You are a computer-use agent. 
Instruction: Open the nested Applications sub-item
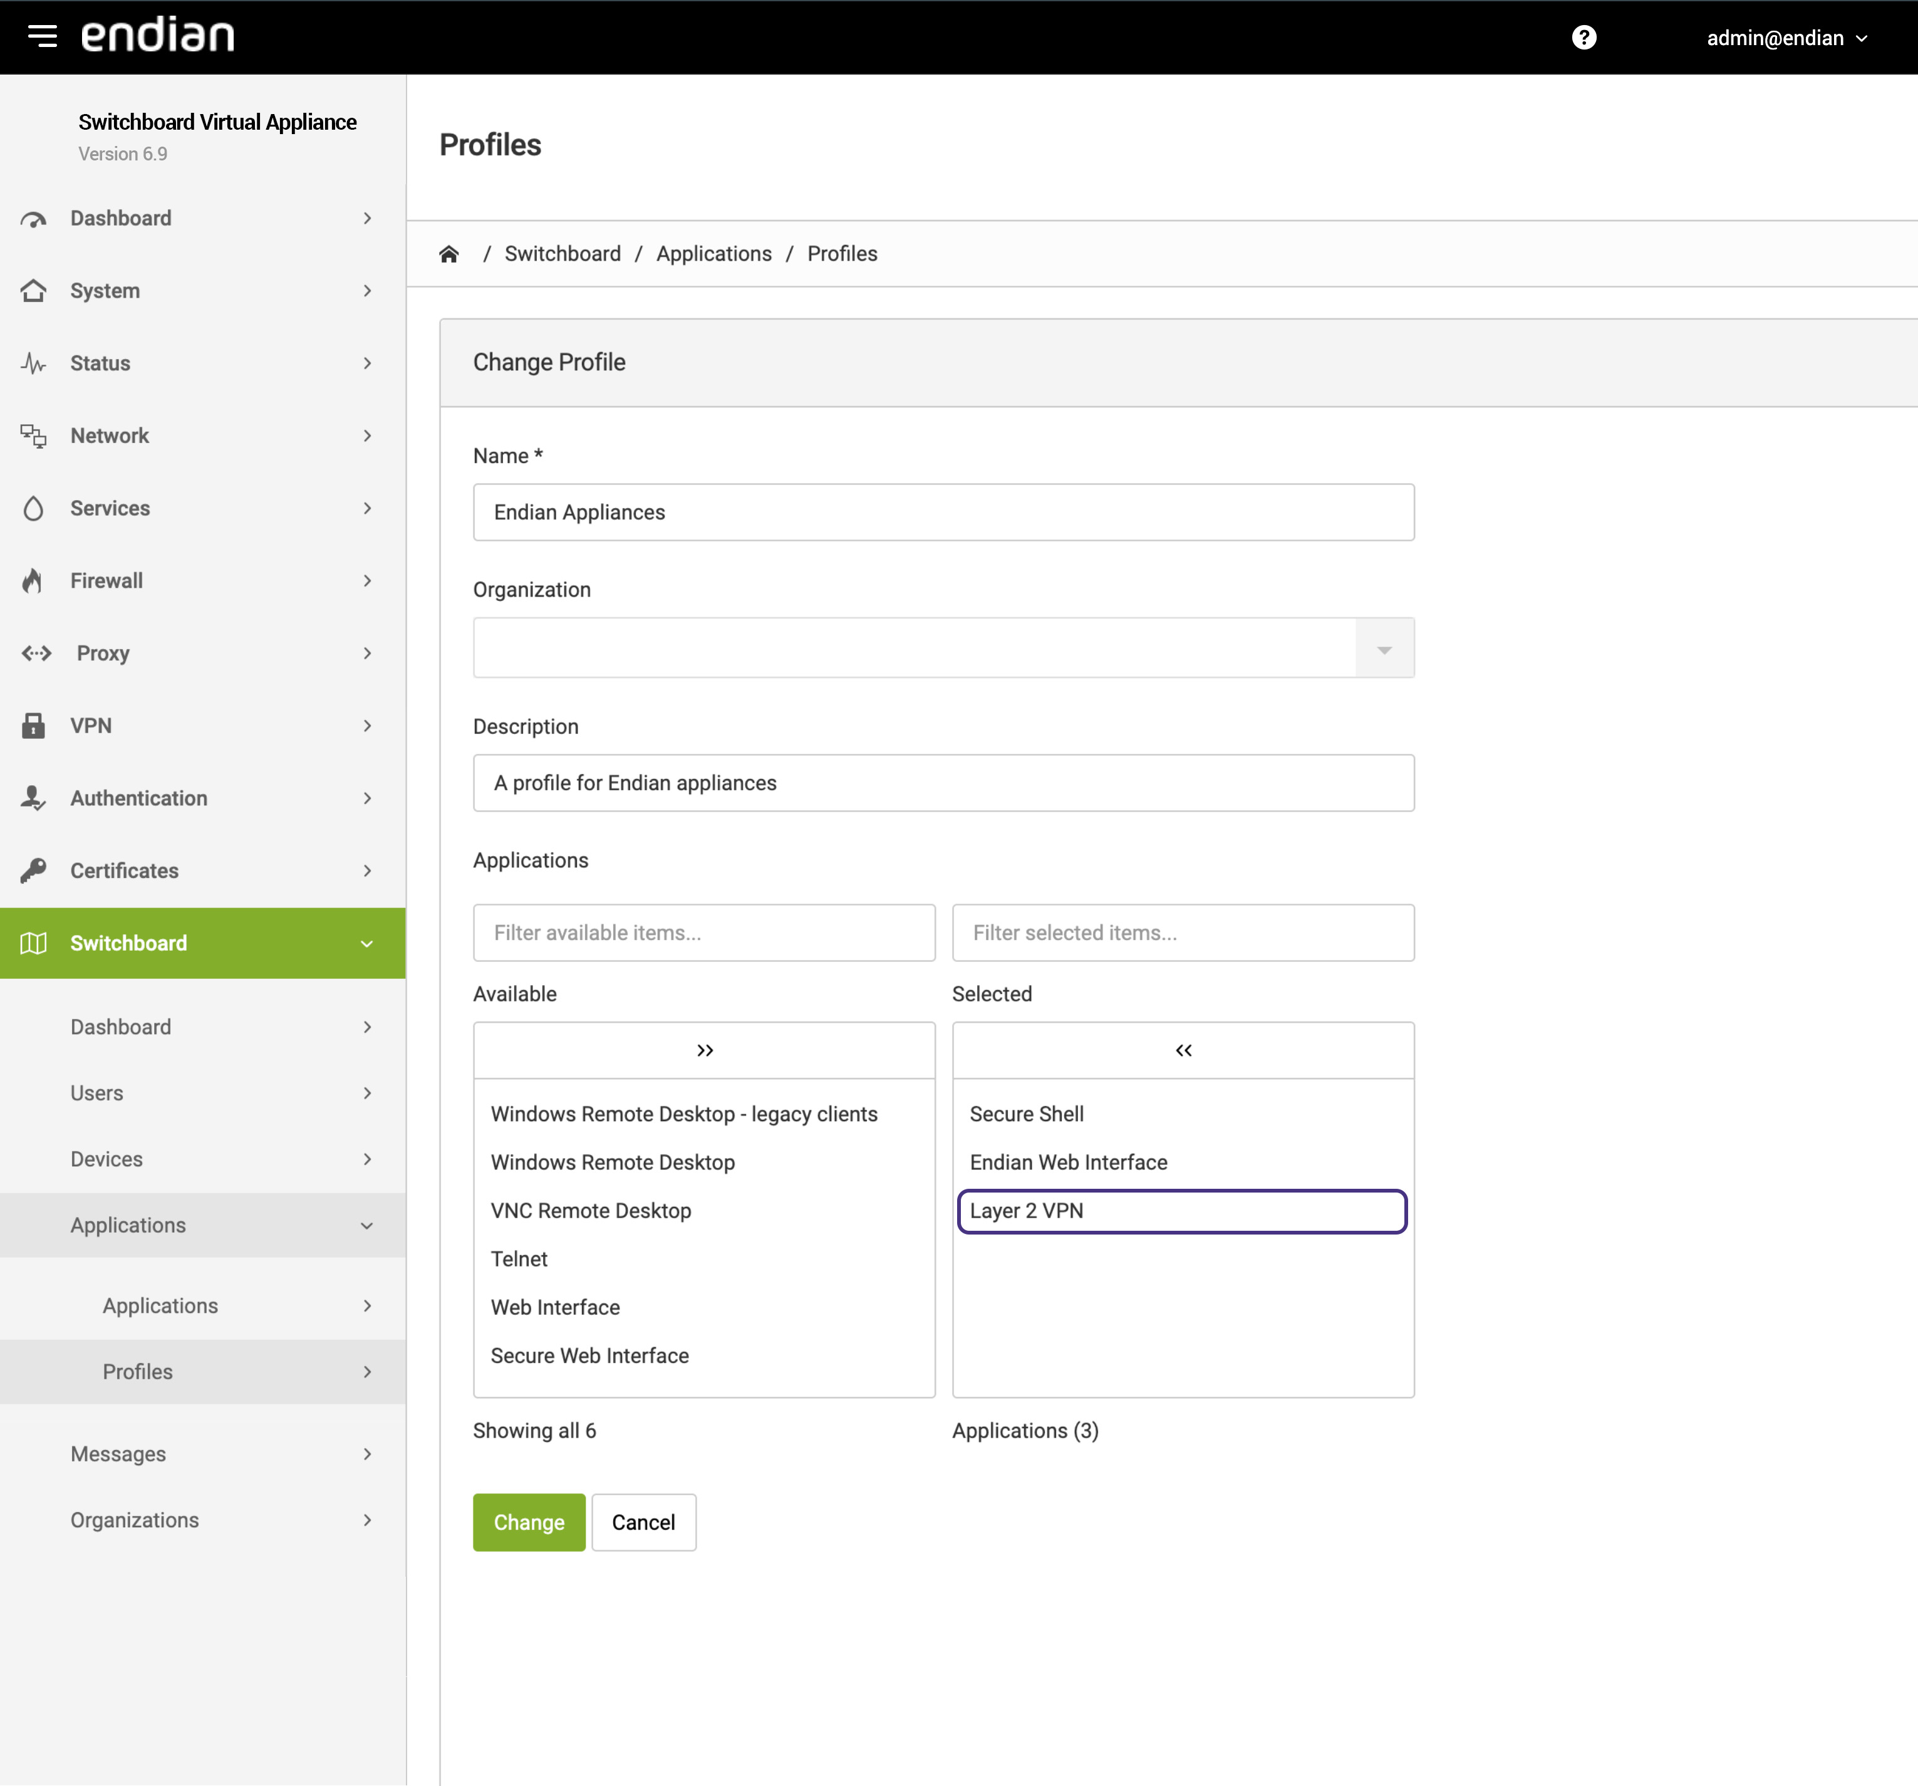click(202, 1305)
